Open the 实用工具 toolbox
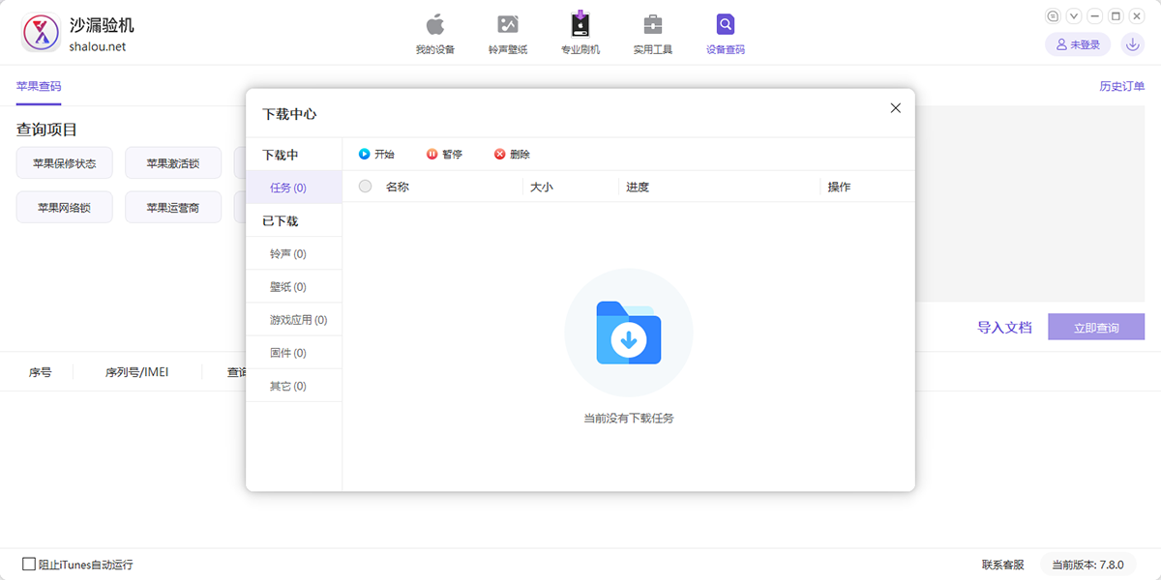The height and width of the screenshot is (580, 1161). tap(653, 35)
